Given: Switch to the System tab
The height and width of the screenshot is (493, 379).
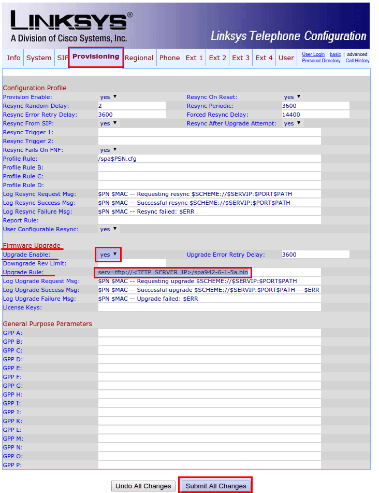Looking at the screenshot, I should [x=39, y=58].
